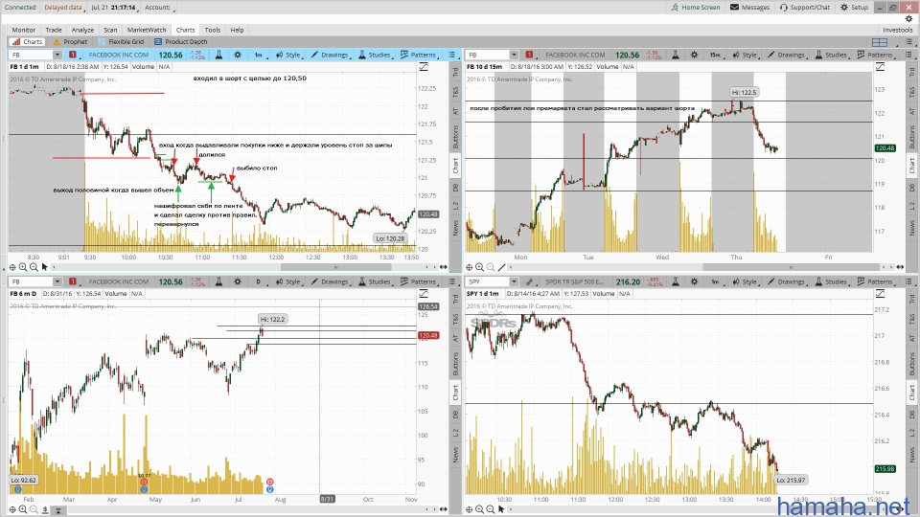
Task: Open SPY symbol dropdown in bottom-right chart
Action: point(514,281)
